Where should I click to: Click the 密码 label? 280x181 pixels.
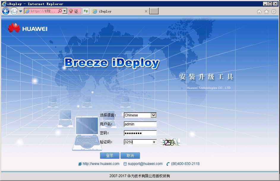(104, 133)
